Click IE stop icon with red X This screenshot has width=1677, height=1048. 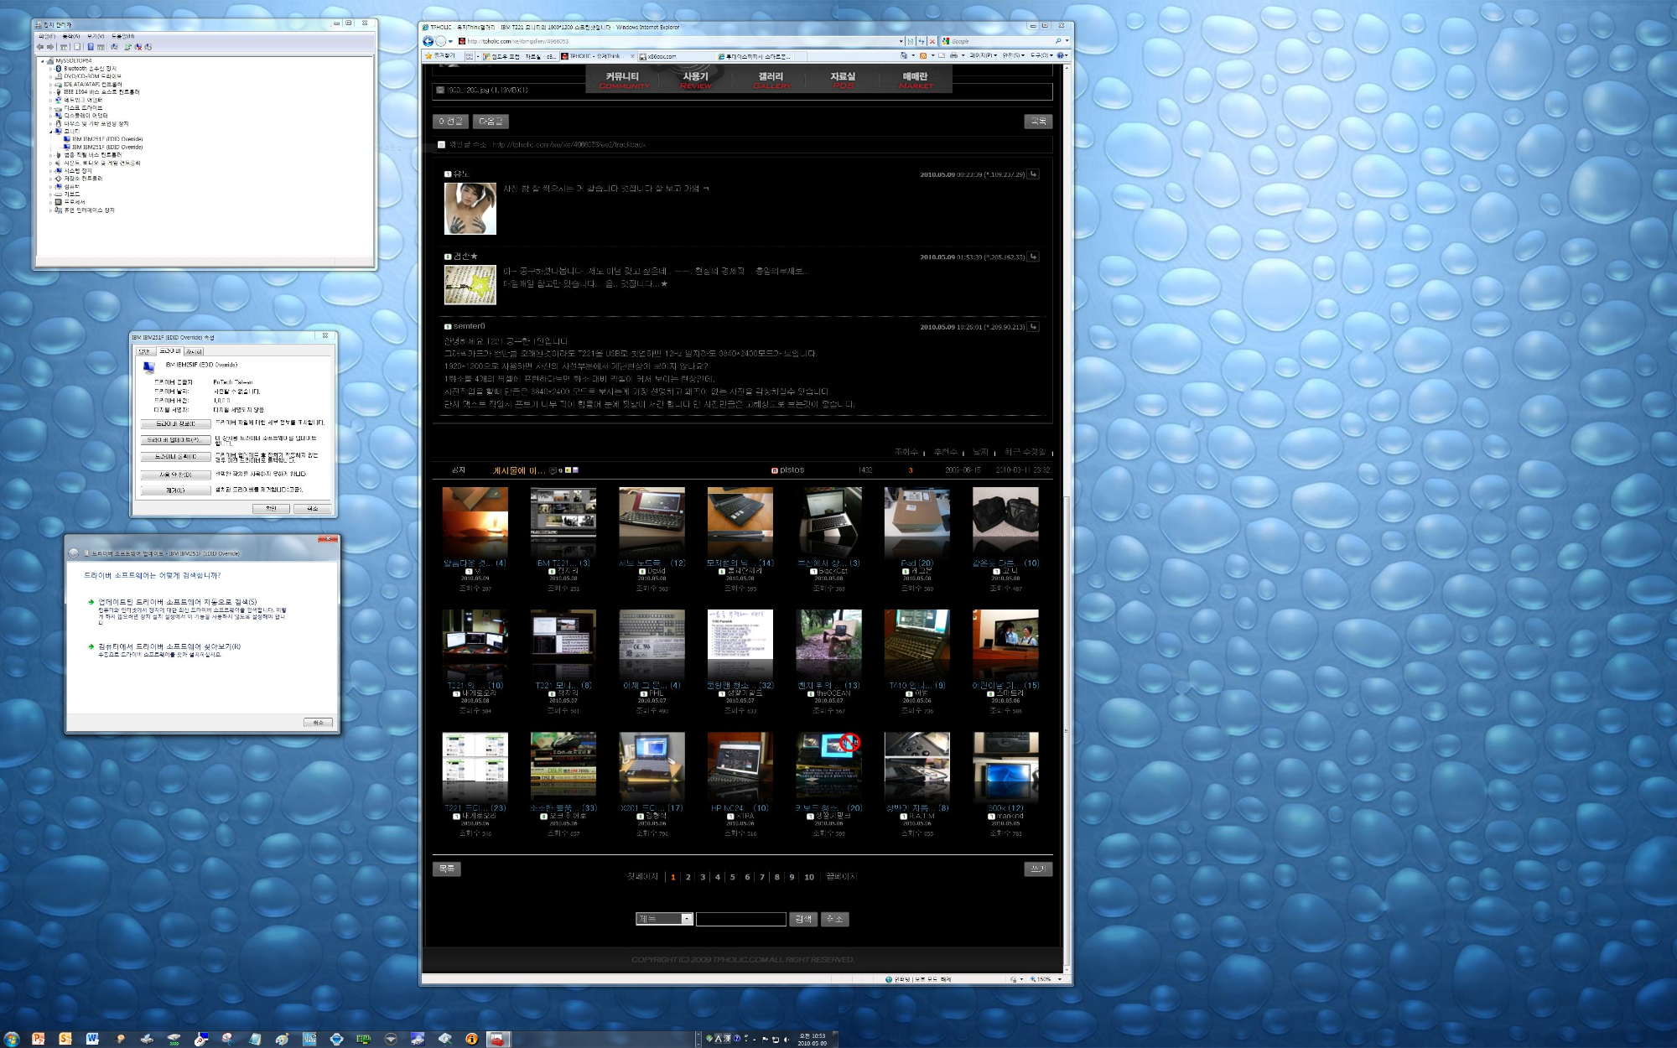coord(932,41)
